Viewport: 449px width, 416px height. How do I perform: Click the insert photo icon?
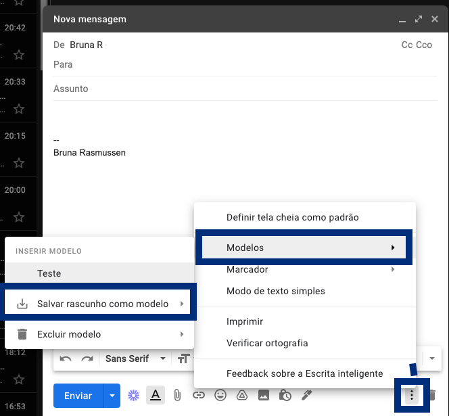(x=264, y=396)
